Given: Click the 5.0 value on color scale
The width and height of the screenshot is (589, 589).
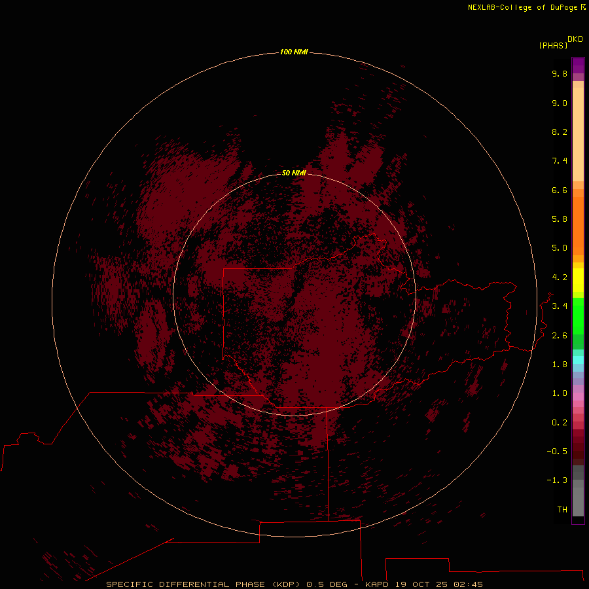Looking at the screenshot, I should point(560,248).
